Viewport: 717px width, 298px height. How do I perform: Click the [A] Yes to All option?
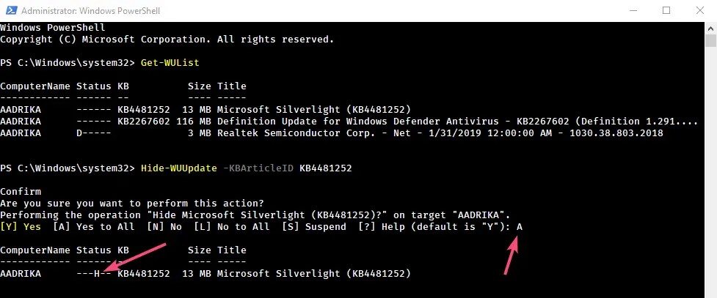point(94,227)
